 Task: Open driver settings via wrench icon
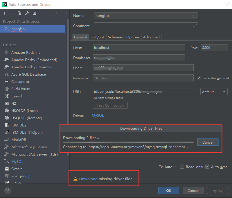coord(27,13)
